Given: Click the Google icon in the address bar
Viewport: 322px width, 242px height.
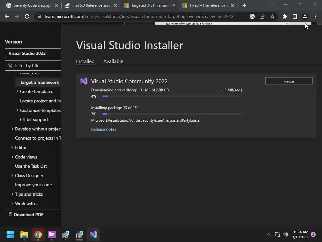Looking at the screenshot, I should pos(252,16).
